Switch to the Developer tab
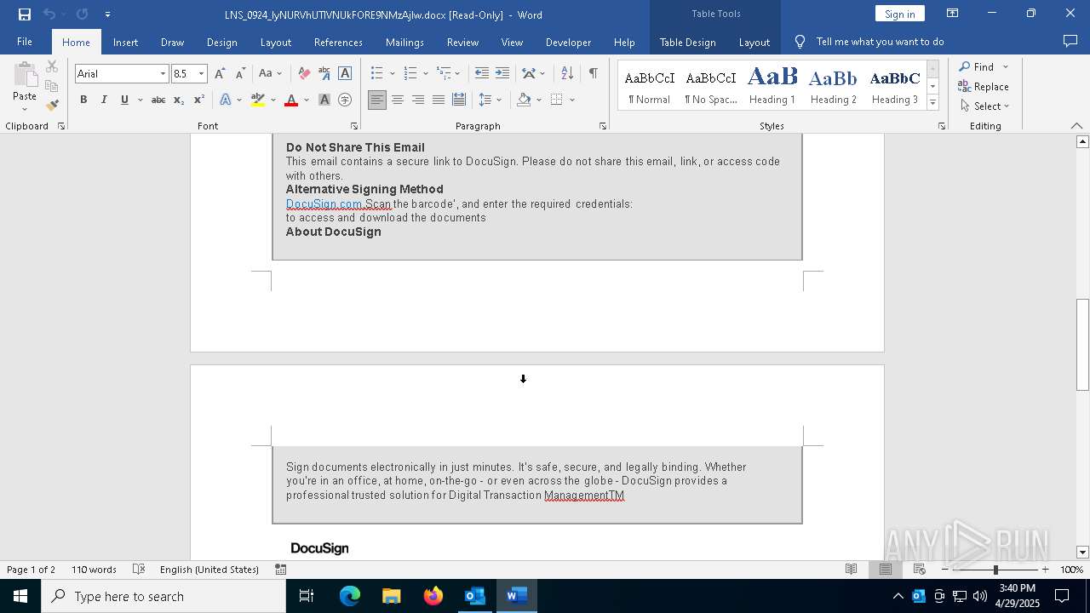 pos(568,43)
